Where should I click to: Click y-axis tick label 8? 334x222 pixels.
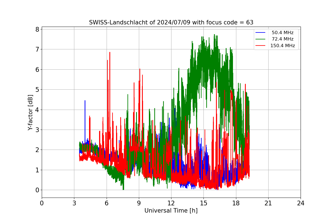click(37, 29)
